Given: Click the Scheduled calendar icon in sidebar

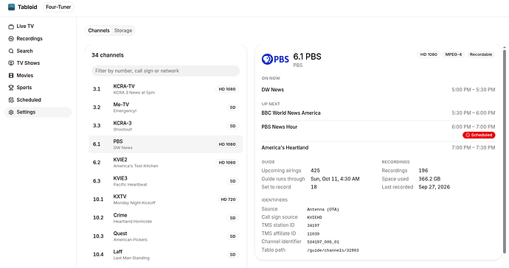Looking at the screenshot, I should 11,100.
